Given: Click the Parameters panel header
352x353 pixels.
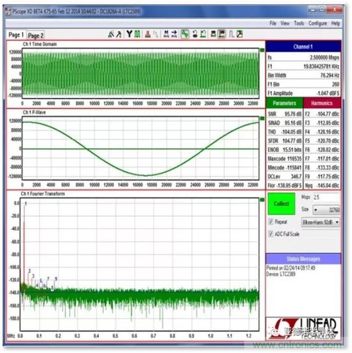Looking at the screenshot, I should (x=284, y=103).
